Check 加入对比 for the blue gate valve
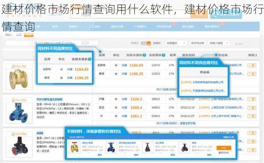Image resolution: width=264 pixels, height=163 pixels. [14, 100]
